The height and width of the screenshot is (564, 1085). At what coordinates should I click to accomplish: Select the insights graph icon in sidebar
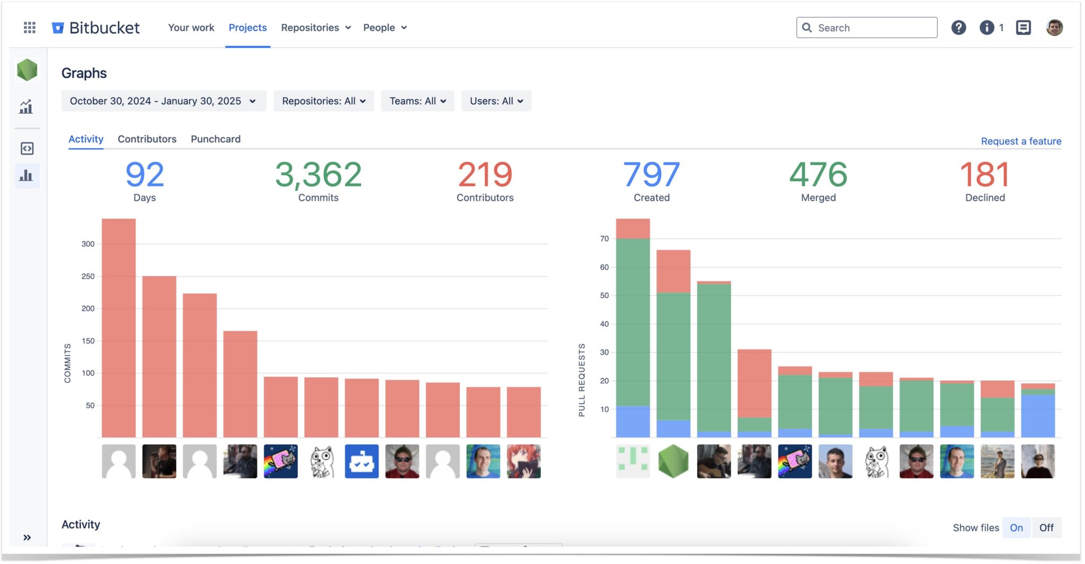click(26, 107)
